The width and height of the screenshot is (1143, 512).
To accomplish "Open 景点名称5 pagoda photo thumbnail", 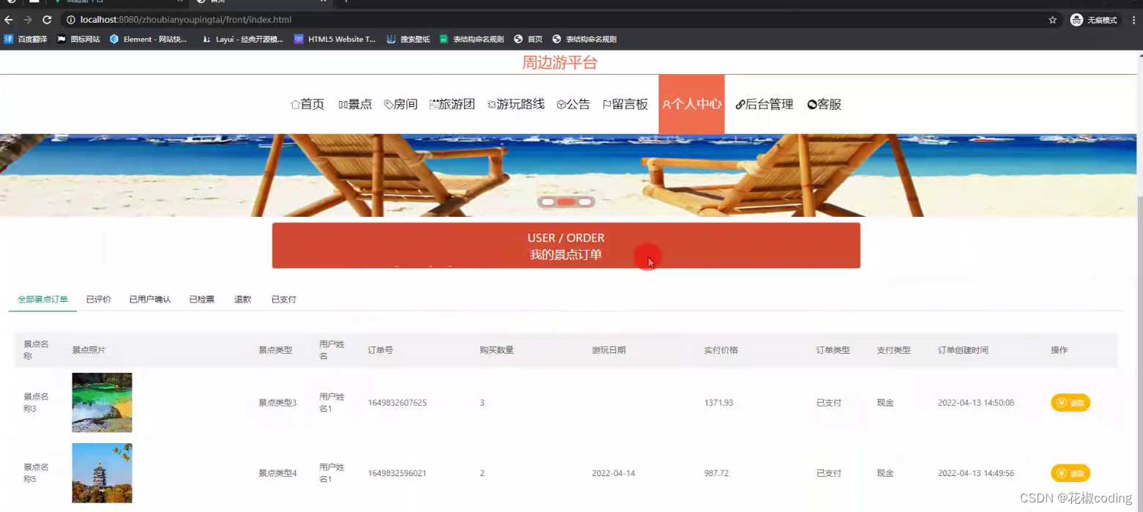I will [102, 473].
